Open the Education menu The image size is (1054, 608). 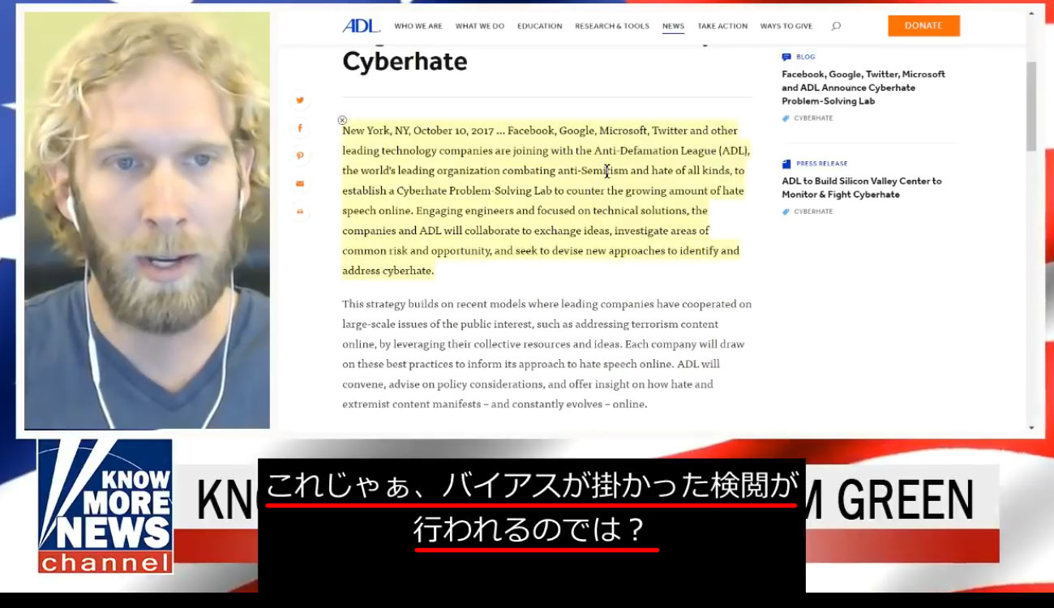540,26
